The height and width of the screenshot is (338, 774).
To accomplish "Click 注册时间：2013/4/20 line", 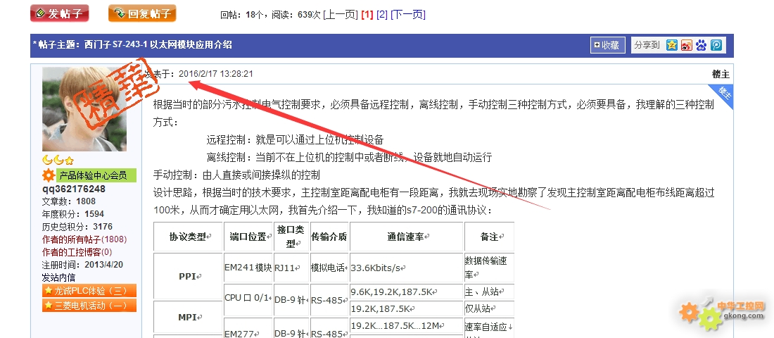I will pyautogui.click(x=82, y=264).
